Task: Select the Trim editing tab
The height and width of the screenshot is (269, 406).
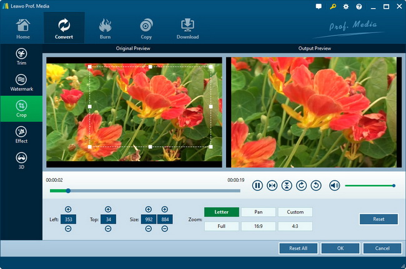Action: (21, 57)
